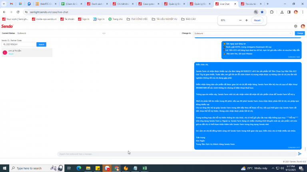Open Microsoft Edge from the taskbar
Screen dimensions: 307x172
click(x=79, y=168)
